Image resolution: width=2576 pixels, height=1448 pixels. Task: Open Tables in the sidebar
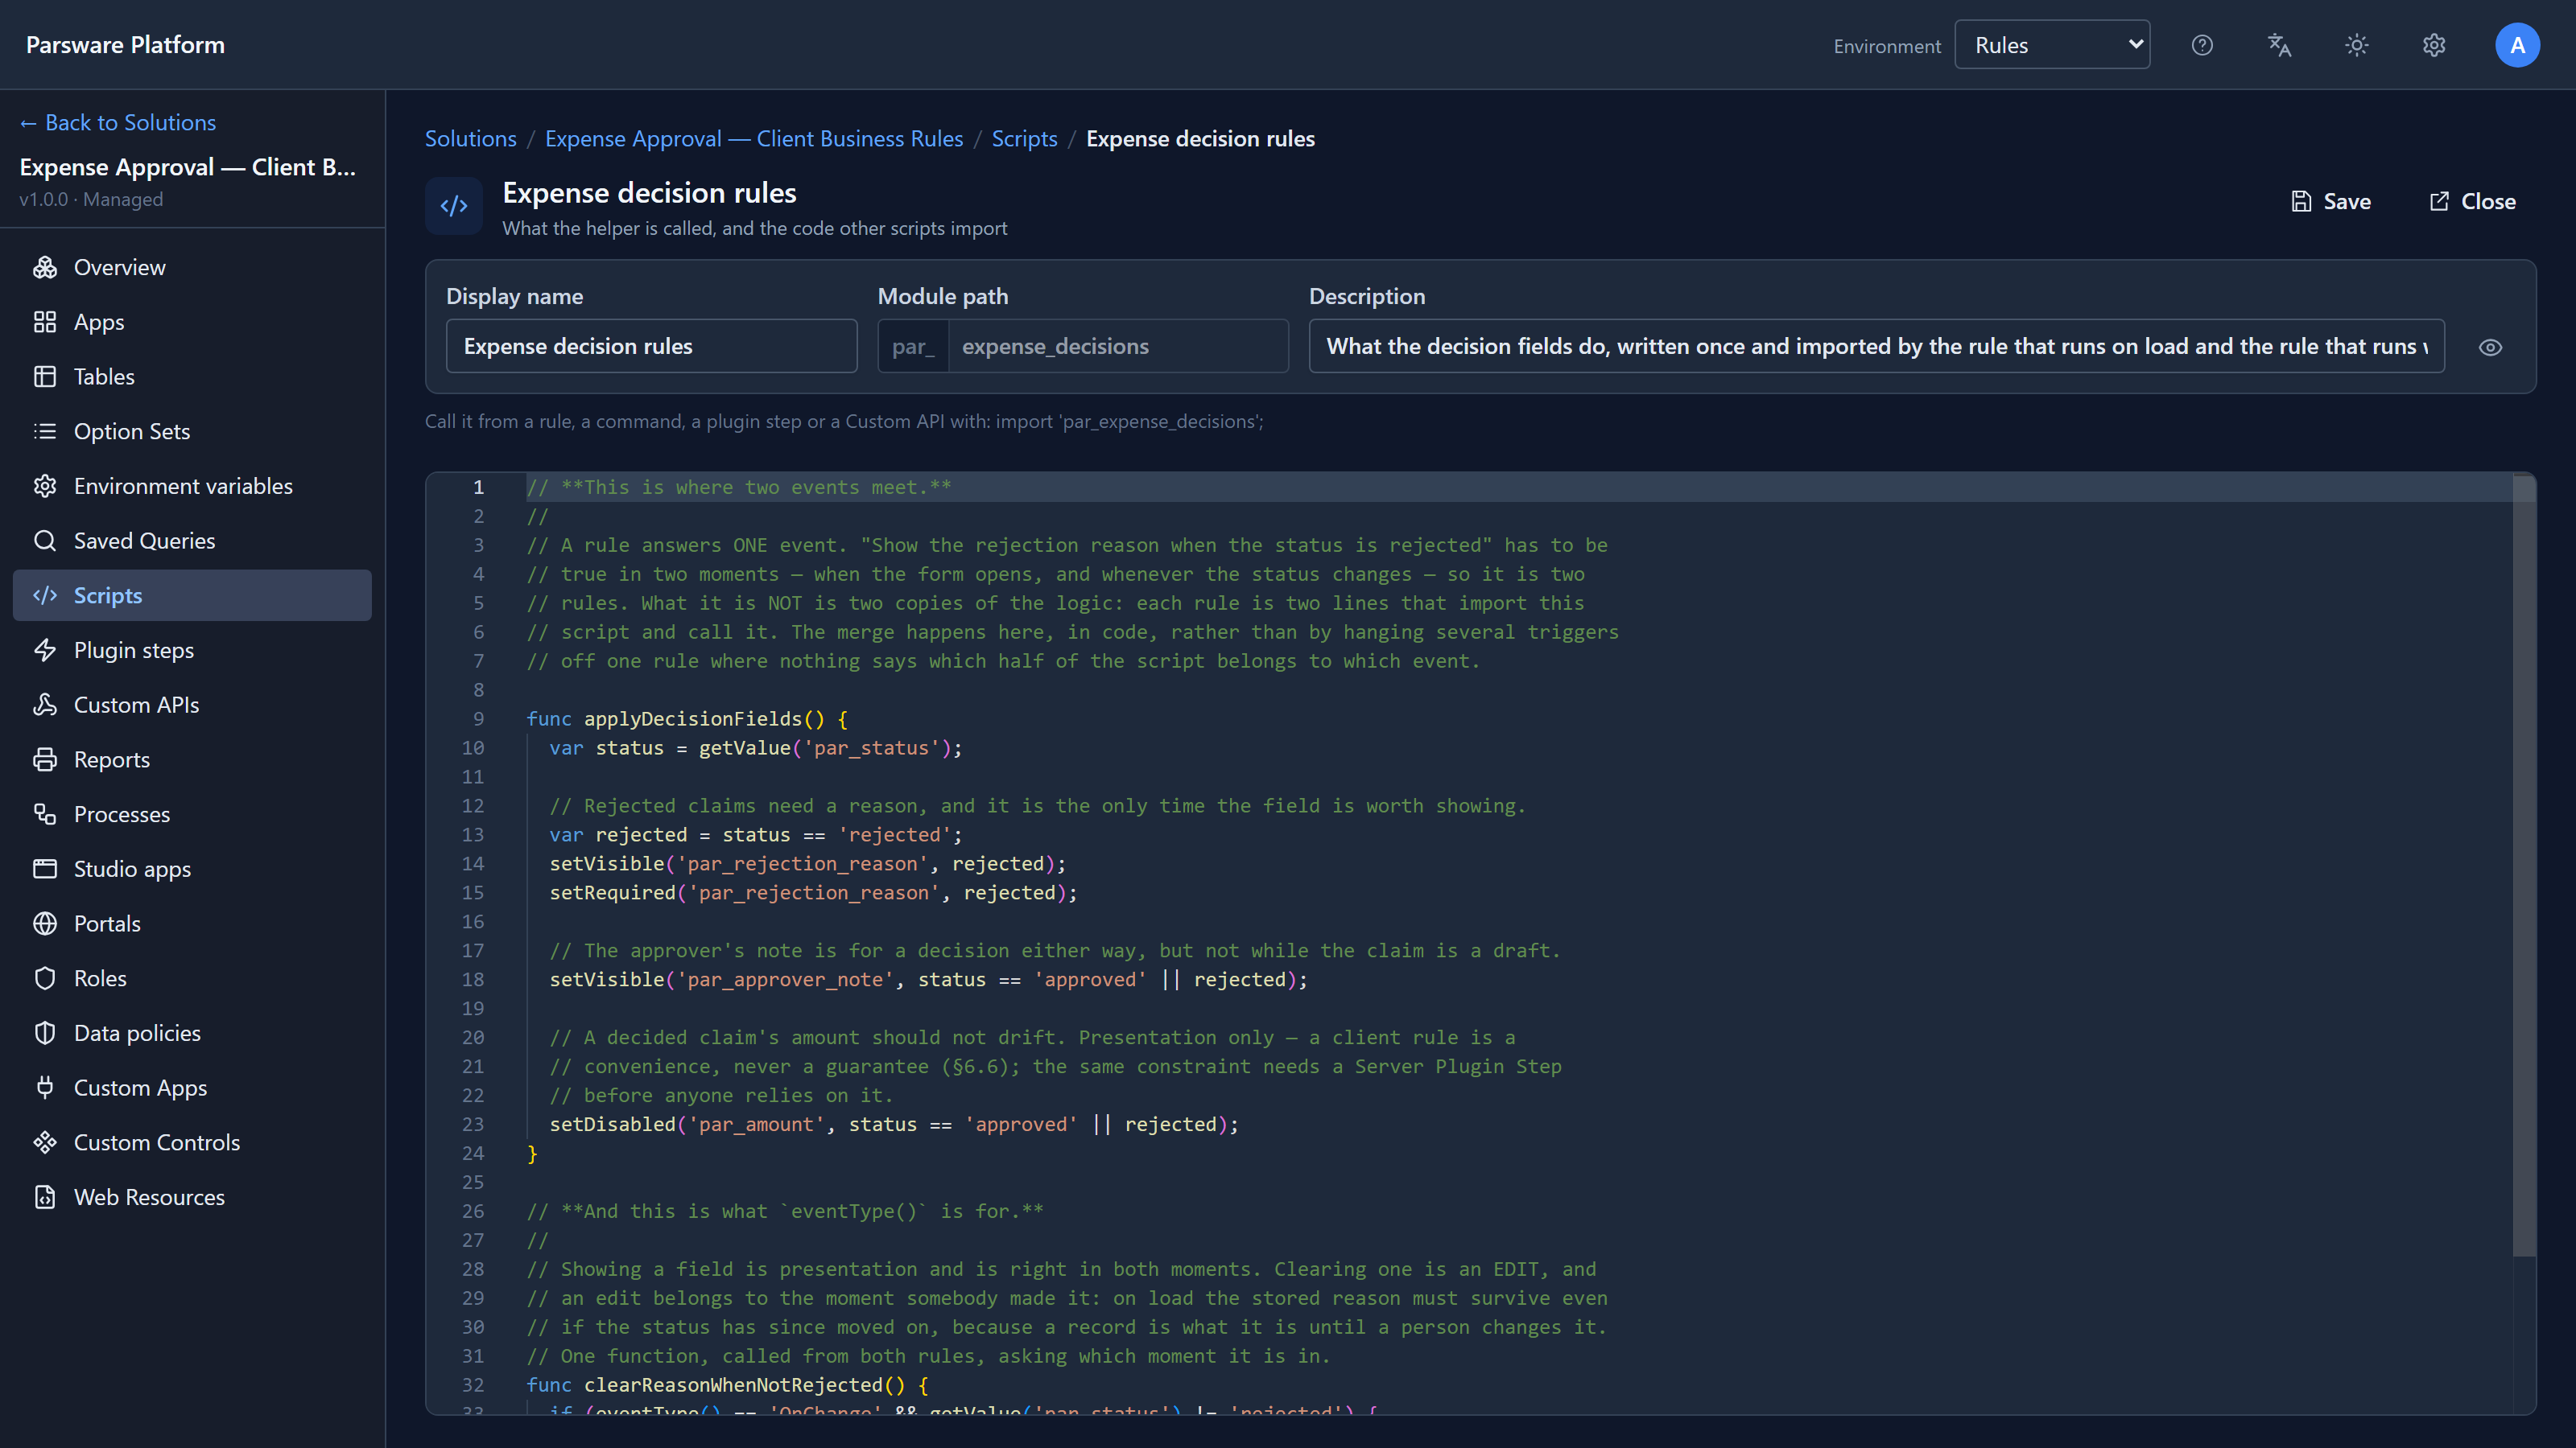[x=192, y=376]
